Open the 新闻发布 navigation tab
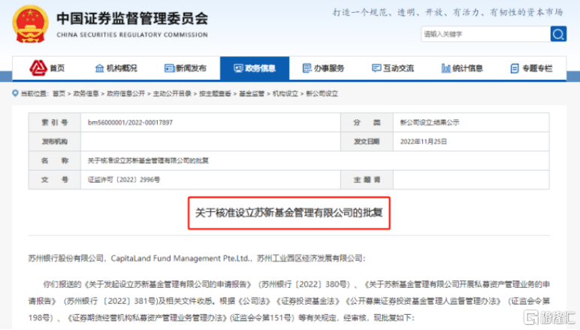Screen dimensions: 580x330 [x=186, y=68]
